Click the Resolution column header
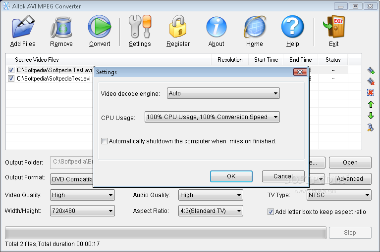This screenshot has height=252, width=380. point(230,60)
